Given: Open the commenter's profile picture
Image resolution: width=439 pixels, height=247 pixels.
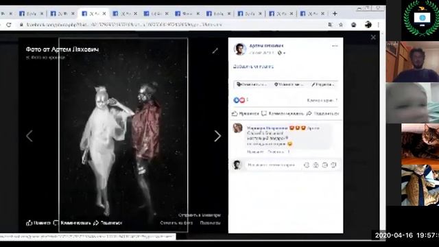Looking at the screenshot, I should pos(238,128).
